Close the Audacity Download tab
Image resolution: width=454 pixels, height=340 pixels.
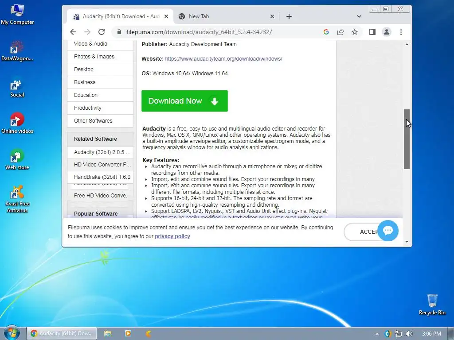click(166, 16)
